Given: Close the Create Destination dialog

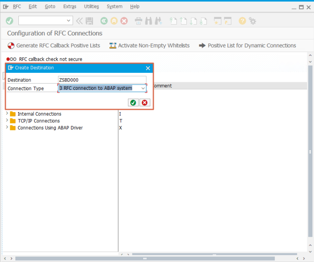Looking at the screenshot, I should pyautogui.click(x=148, y=68).
